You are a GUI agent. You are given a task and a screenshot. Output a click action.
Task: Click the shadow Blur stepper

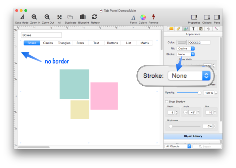215,112
